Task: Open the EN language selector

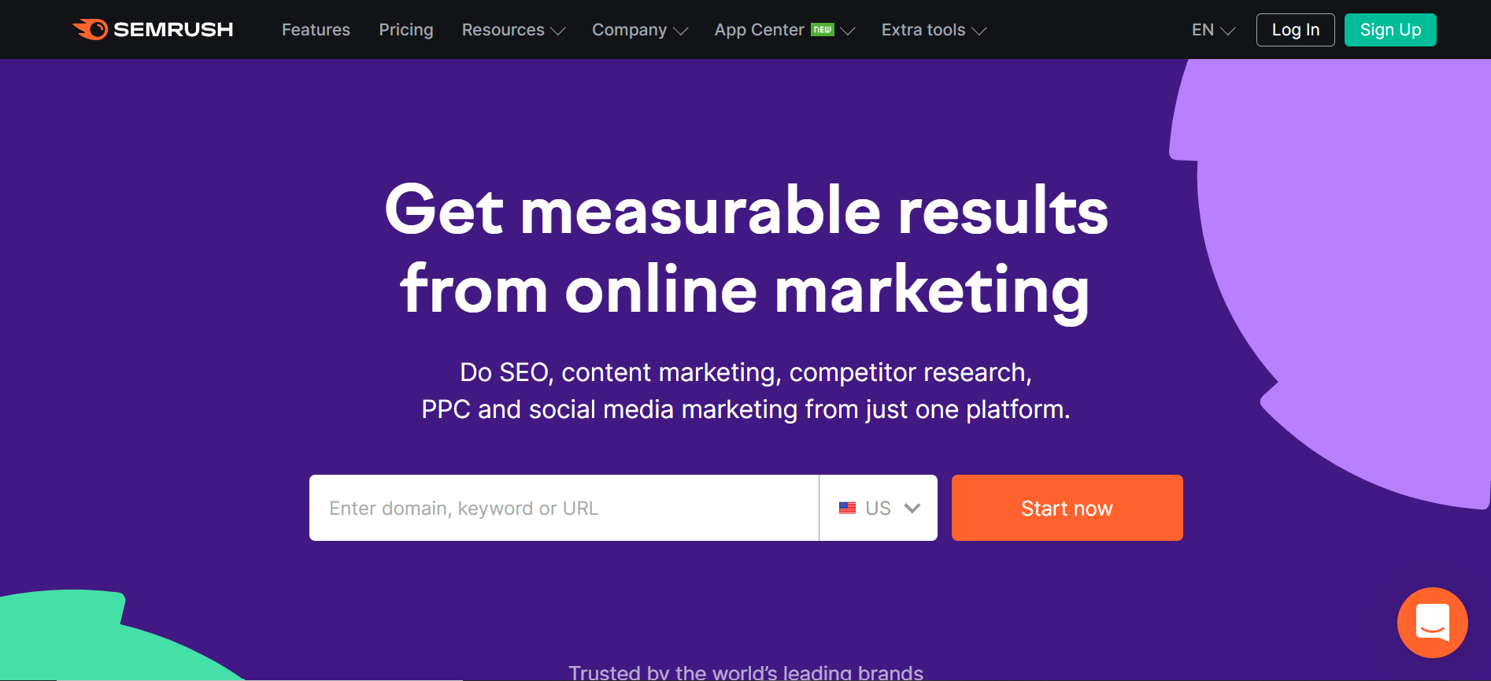Action: (1213, 30)
